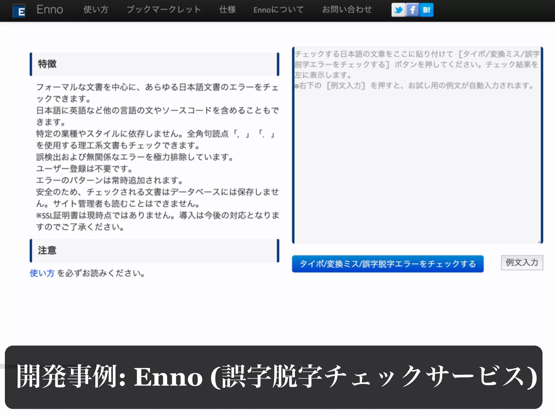This screenshot has width=555, height=416.
Task: Click the text 誤検出および無関係なエラーを極力排除しています。
Action: (135, 157)
